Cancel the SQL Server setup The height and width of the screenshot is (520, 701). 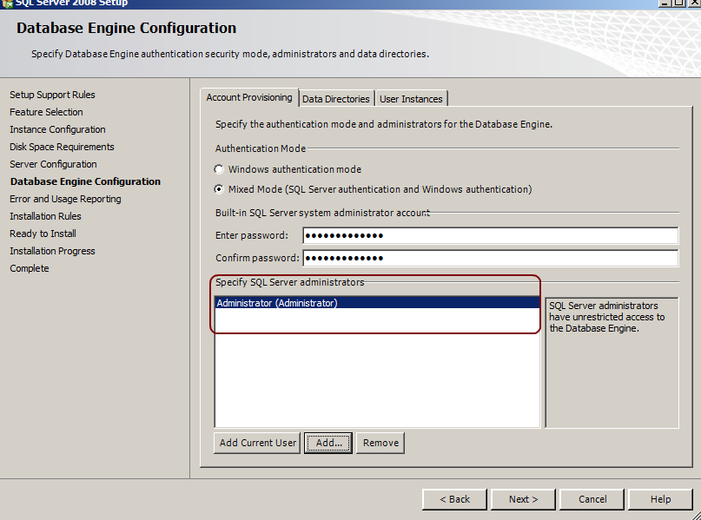point(592,499)
